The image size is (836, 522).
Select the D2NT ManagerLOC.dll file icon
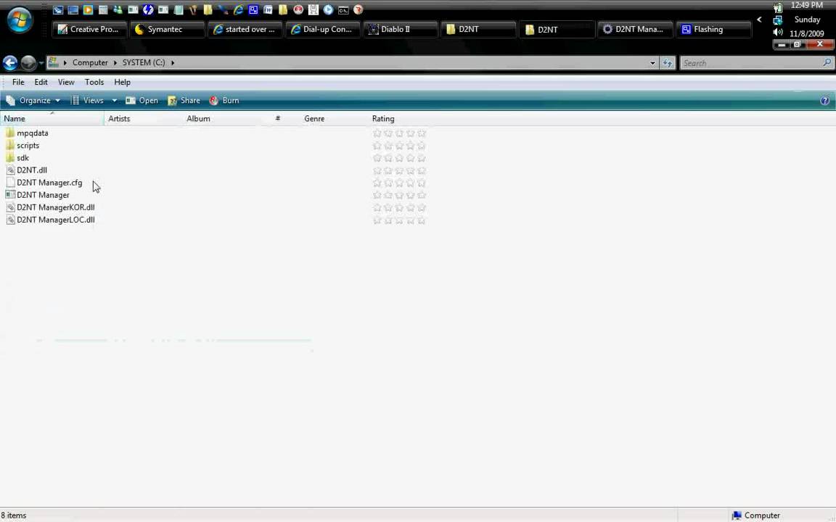10,220
